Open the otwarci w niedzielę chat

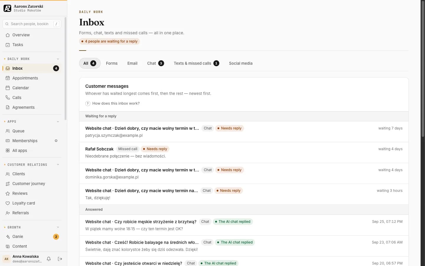[244, 262]
